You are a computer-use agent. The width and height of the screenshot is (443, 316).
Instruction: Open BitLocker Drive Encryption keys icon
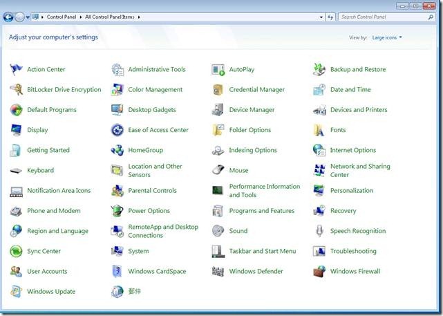pos(16,90)
